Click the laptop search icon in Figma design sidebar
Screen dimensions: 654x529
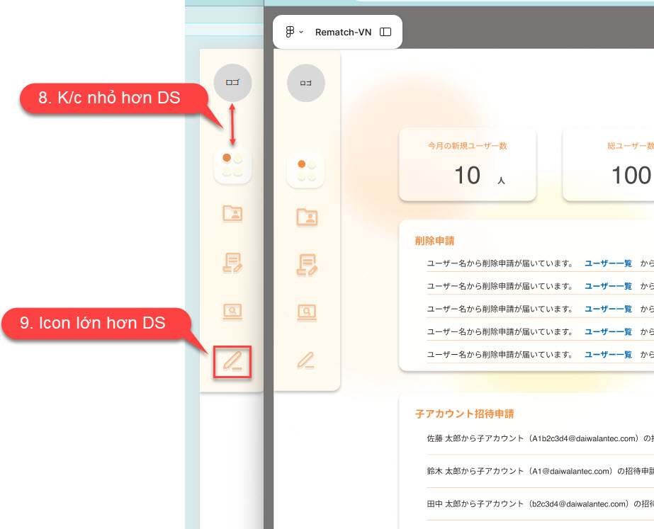(x=306, y=311)
